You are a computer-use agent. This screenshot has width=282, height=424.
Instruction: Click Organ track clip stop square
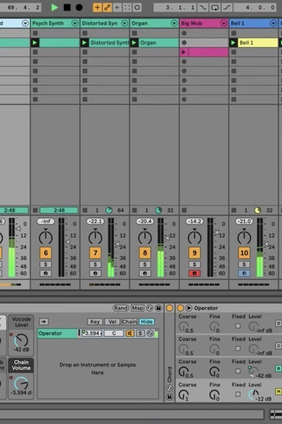(135, 210)
